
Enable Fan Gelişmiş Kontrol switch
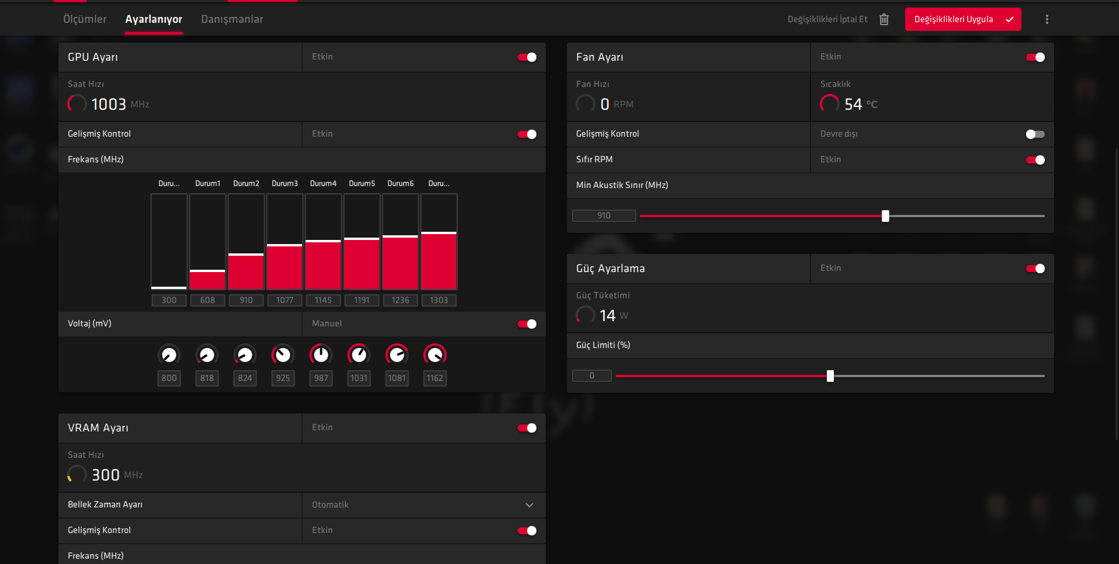click(1035, 134)
